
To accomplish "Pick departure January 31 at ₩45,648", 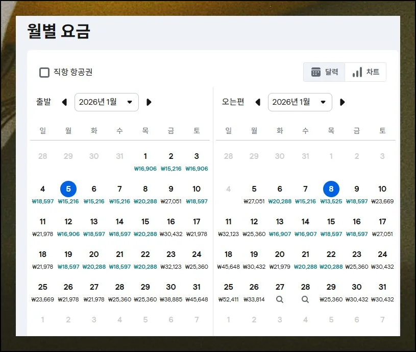I will coord(197,292).
